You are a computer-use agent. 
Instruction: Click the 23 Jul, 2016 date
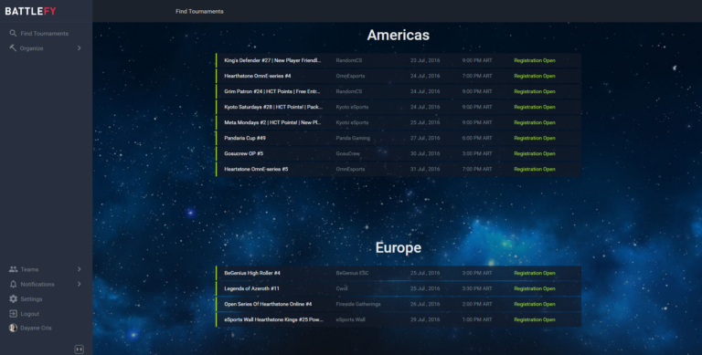[425, 60]
